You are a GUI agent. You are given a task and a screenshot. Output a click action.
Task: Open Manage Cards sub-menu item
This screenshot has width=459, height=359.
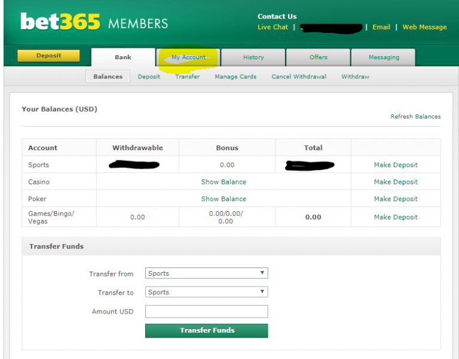point(235,77)
